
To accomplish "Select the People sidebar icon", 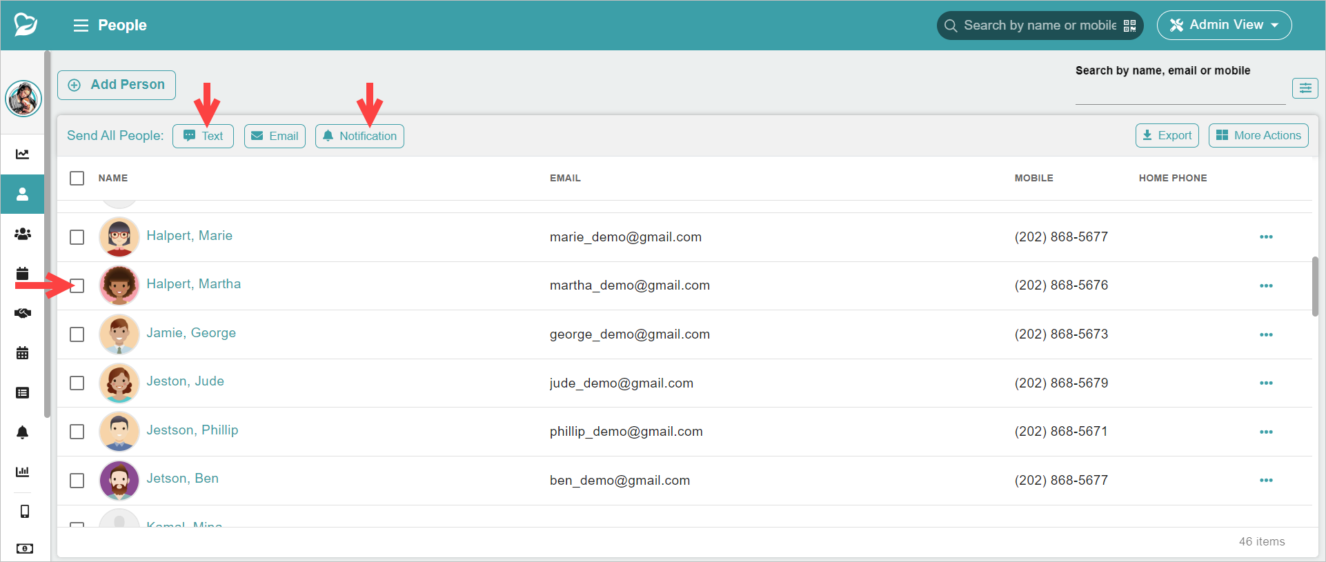I will pos(23,194).
